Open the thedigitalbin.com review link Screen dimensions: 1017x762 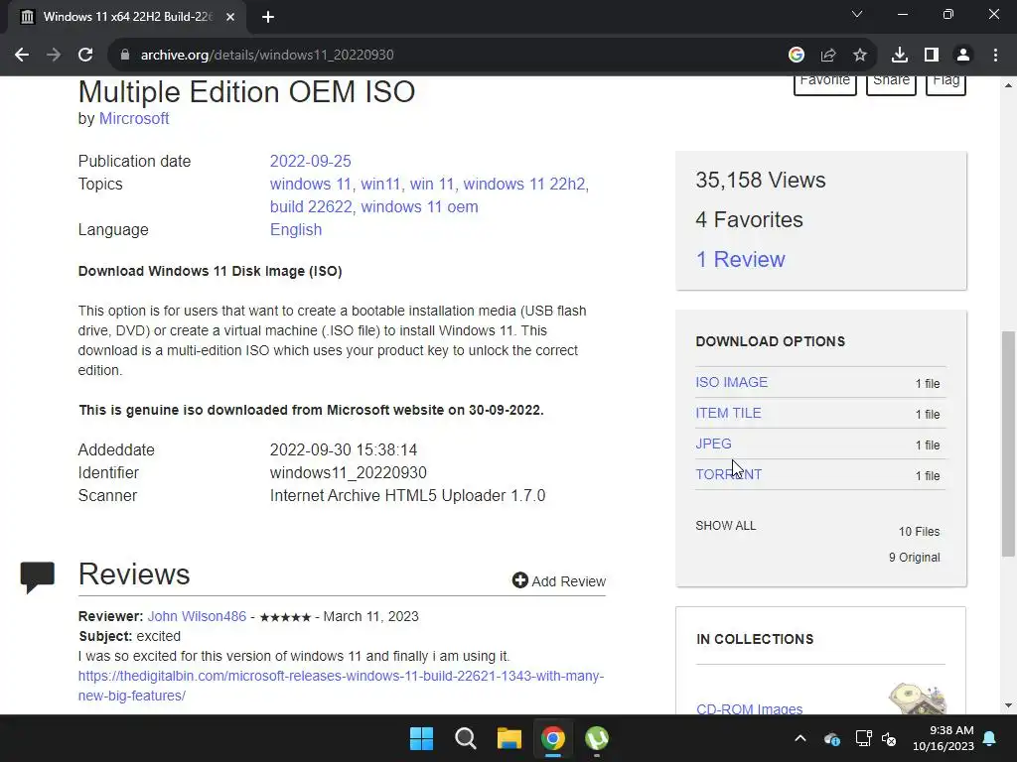[341, 686]
